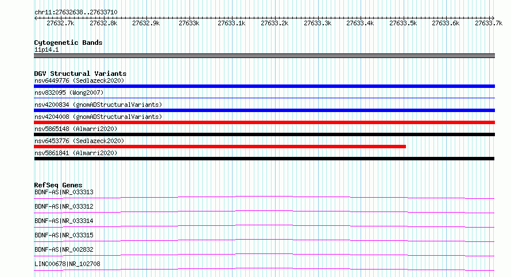Image resolution: width=511 pixels, height=277 pixels.
Task: Click the 27632.9k ruler tick label
Action: (x=146, y=23)
